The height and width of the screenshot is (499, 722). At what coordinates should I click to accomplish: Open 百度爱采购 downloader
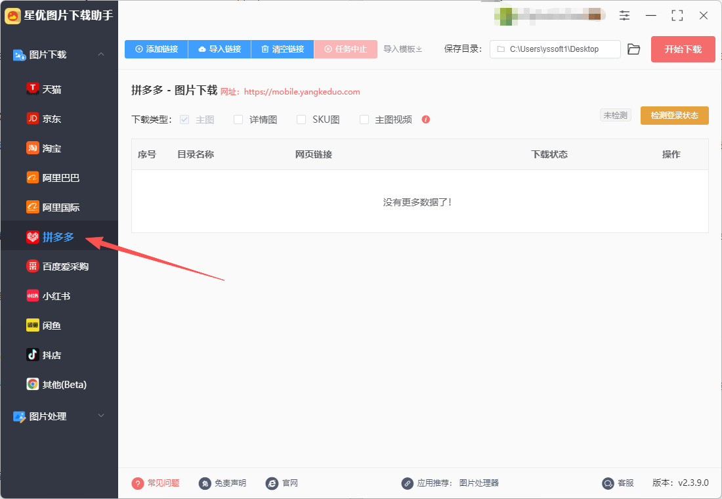(x=59, y=266)
